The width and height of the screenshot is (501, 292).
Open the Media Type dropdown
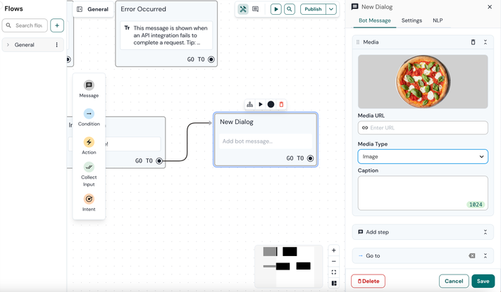pyautogui.click(x=423, y=156)
